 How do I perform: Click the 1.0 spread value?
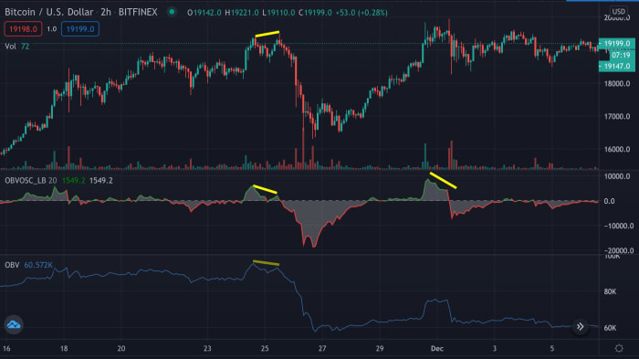pos(51,29)
